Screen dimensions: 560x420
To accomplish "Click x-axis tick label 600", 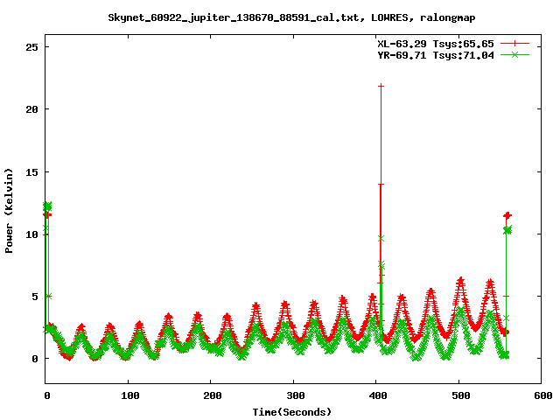I will pos(543,395).
